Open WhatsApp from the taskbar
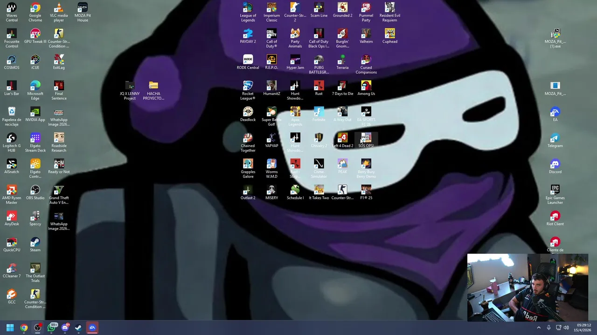This screenshot has height=335, width=597. tap(52, 328)
